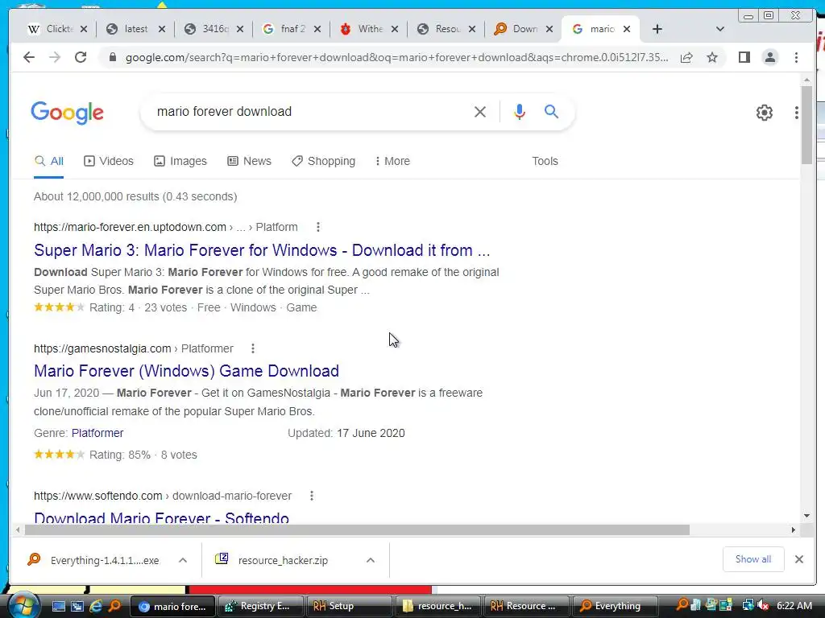Select the News search filter
Screen dimensions: 825x618
pos(249,161)
